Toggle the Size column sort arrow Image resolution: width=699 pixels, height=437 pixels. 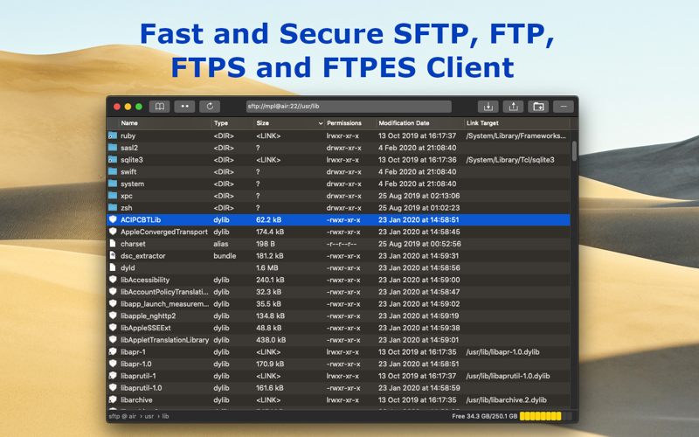(x=320, y=123)
